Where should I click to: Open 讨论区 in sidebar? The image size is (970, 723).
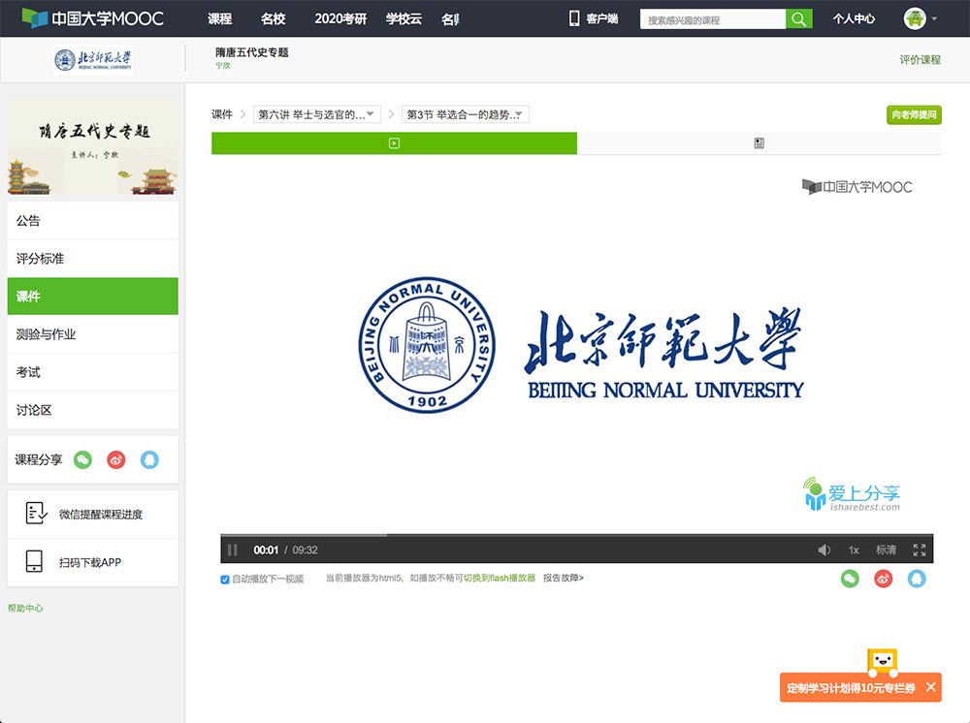coord(93,410)
